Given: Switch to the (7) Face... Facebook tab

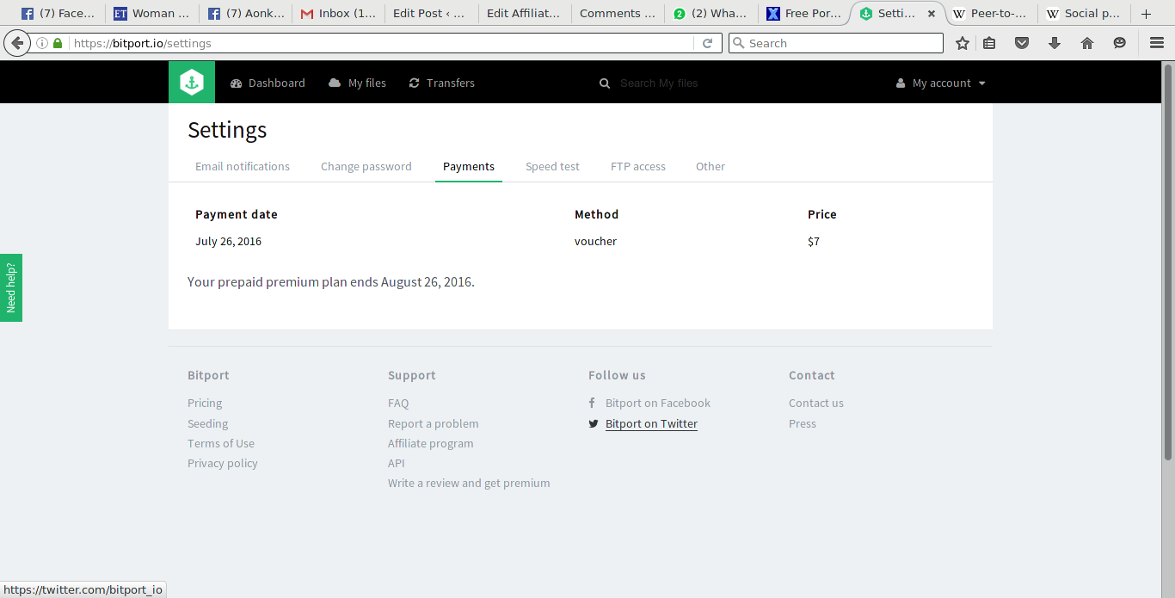Looking at the screenshot, I should click(x=58, y=14).
